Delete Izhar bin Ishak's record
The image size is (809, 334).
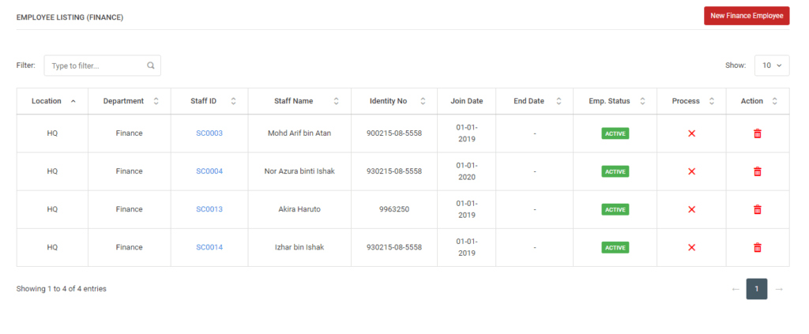click(758, 247)
